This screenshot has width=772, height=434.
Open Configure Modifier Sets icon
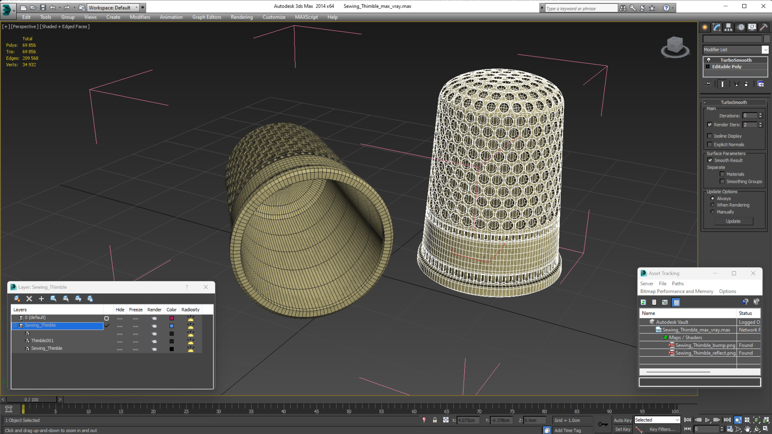pyautogui.click(x=761, y=84)
